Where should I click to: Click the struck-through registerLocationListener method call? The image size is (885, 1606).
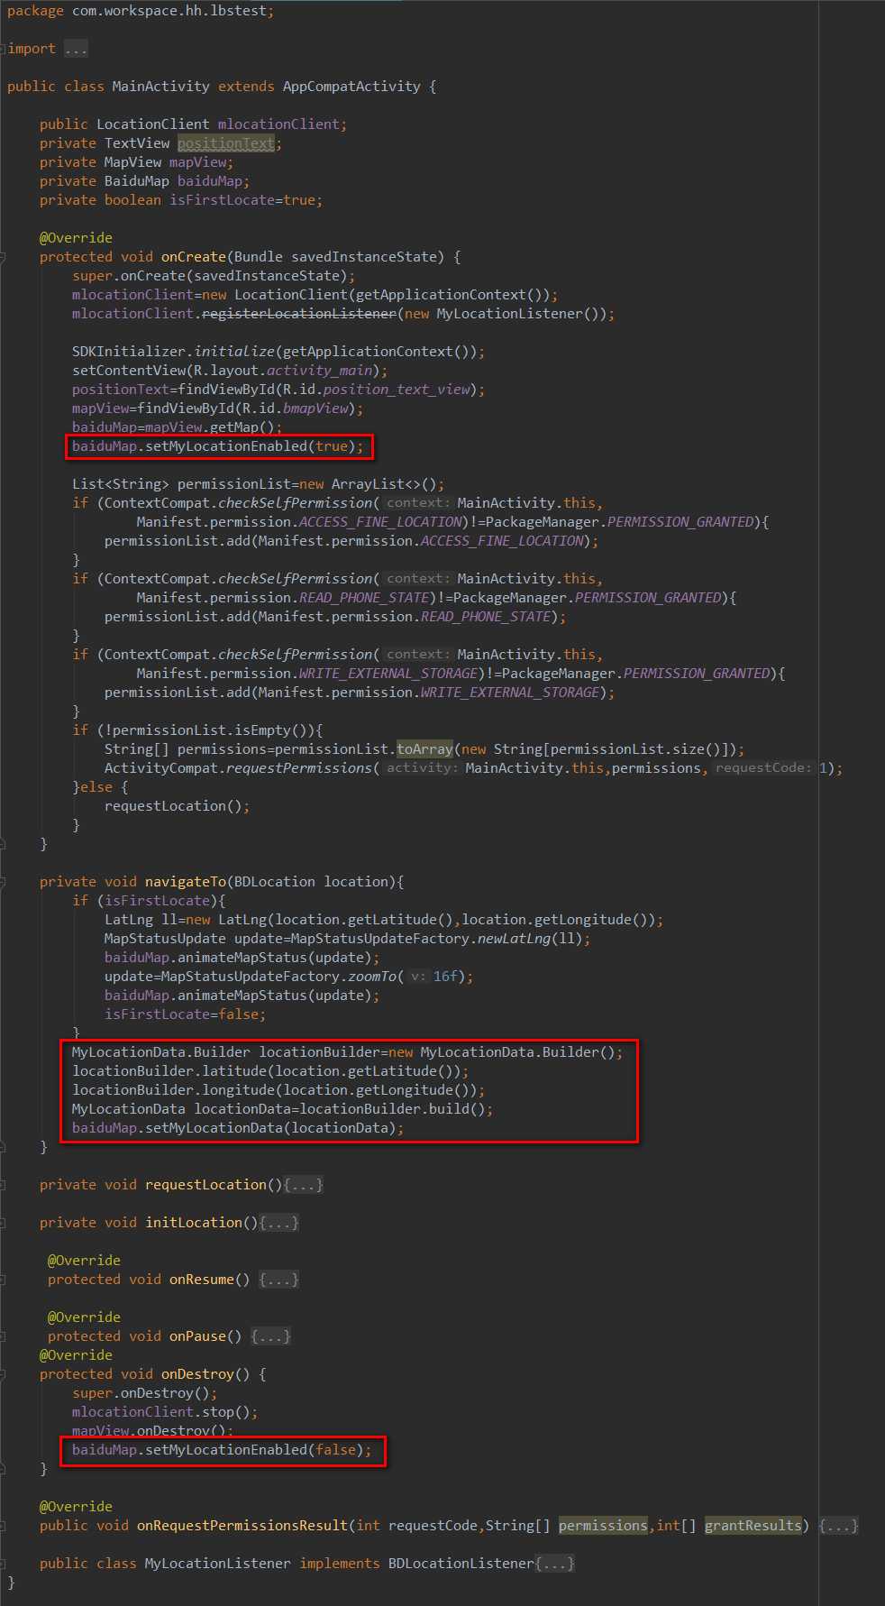[299, 314]
